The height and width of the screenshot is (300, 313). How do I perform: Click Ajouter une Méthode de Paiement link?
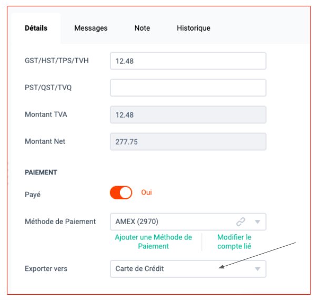point(153,241)
